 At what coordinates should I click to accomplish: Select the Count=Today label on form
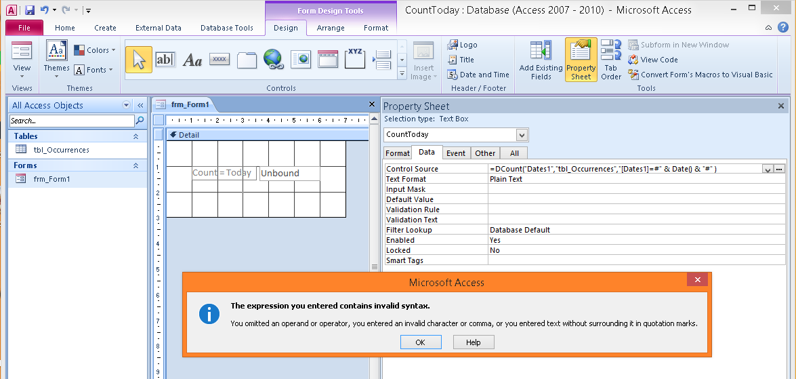click(224, 173)
